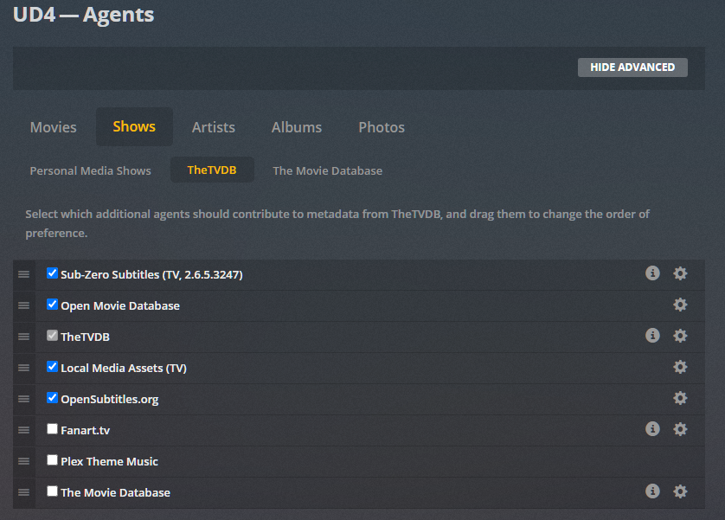The image size is (725, 520).
Task: Click the Local Media Assets (TV) label
Action: (124, 368)
